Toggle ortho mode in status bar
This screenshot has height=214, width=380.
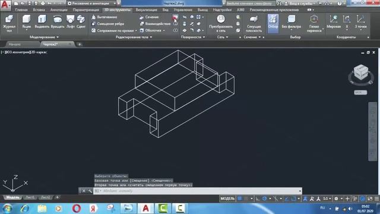click(x=258, y=199)
